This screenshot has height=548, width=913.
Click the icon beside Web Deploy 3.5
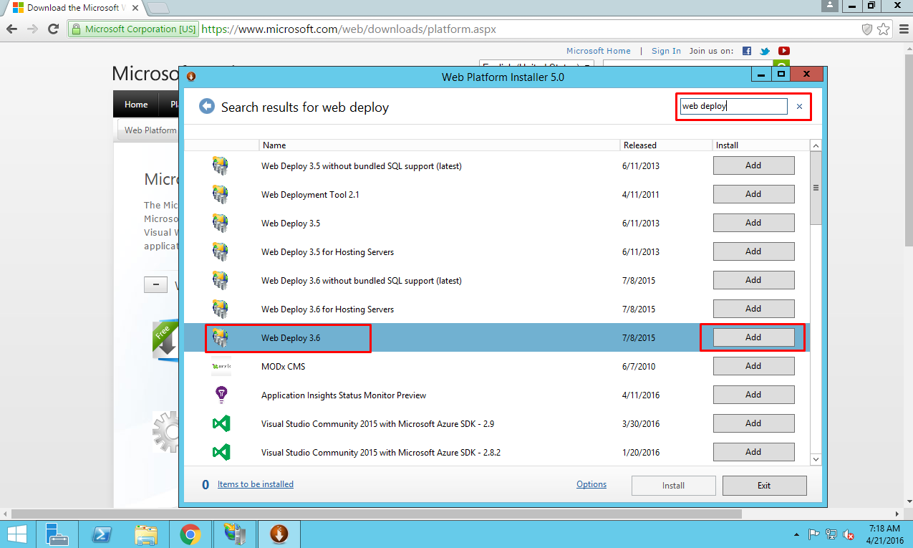[x=221, y=223]
